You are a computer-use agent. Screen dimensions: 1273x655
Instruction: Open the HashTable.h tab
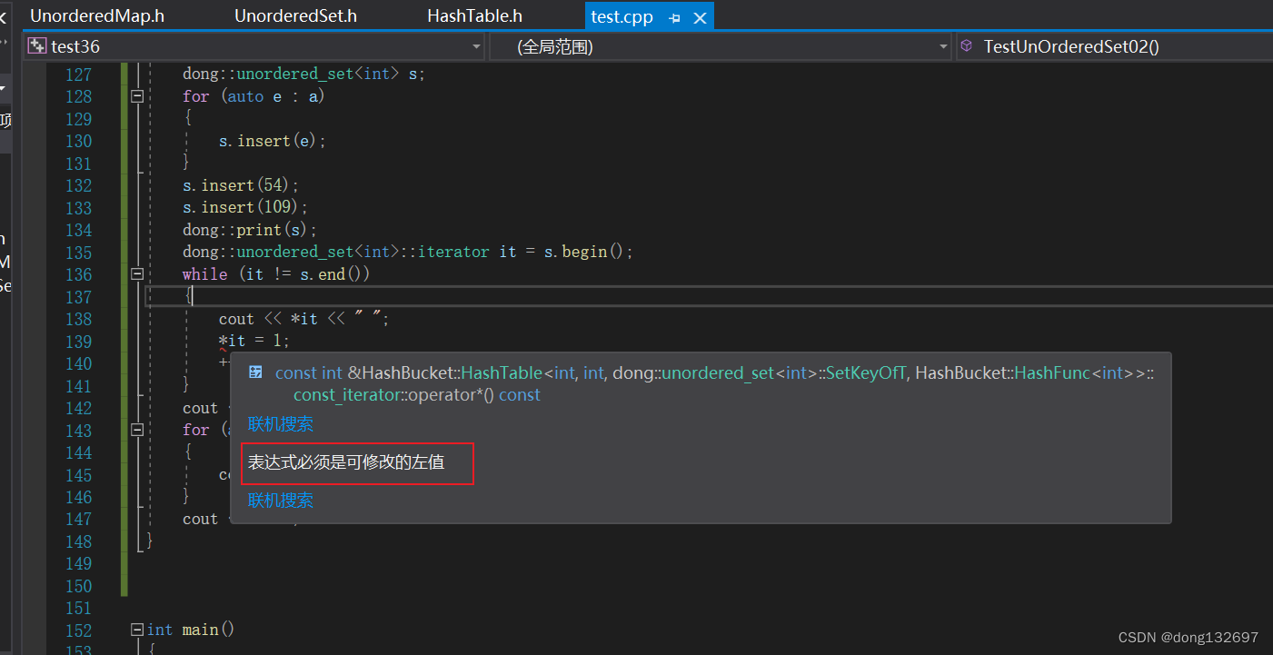click(x=474, y=16)
